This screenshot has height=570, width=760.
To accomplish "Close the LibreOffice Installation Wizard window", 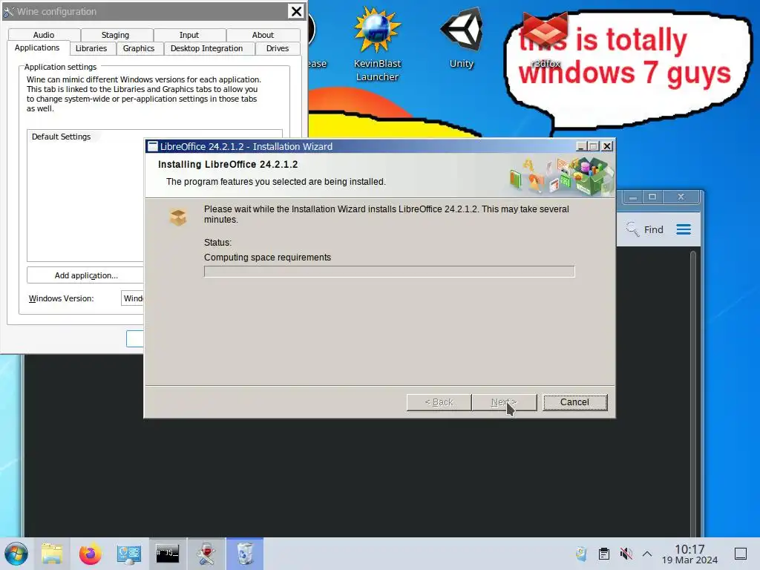I will [x=607, y=146].
